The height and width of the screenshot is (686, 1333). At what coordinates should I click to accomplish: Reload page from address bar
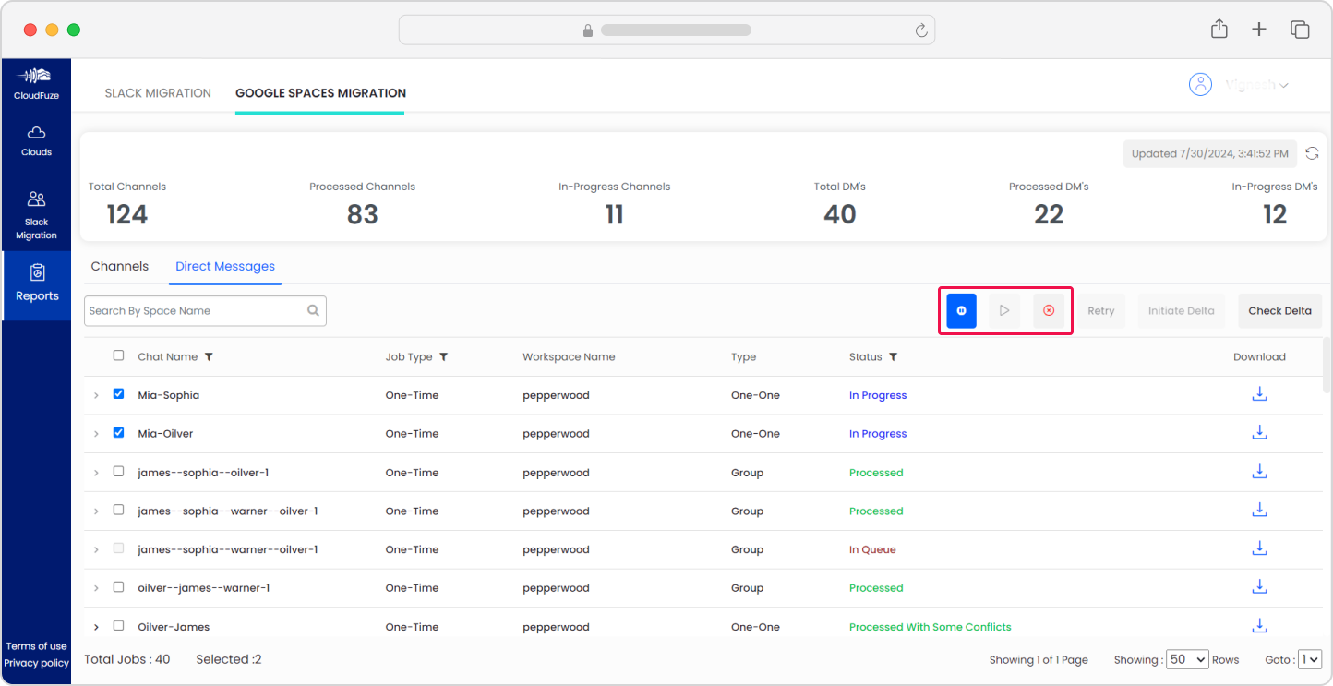tap(921, 30)
